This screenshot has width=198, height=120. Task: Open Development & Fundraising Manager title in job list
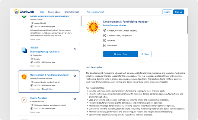(x=49, y=75)
